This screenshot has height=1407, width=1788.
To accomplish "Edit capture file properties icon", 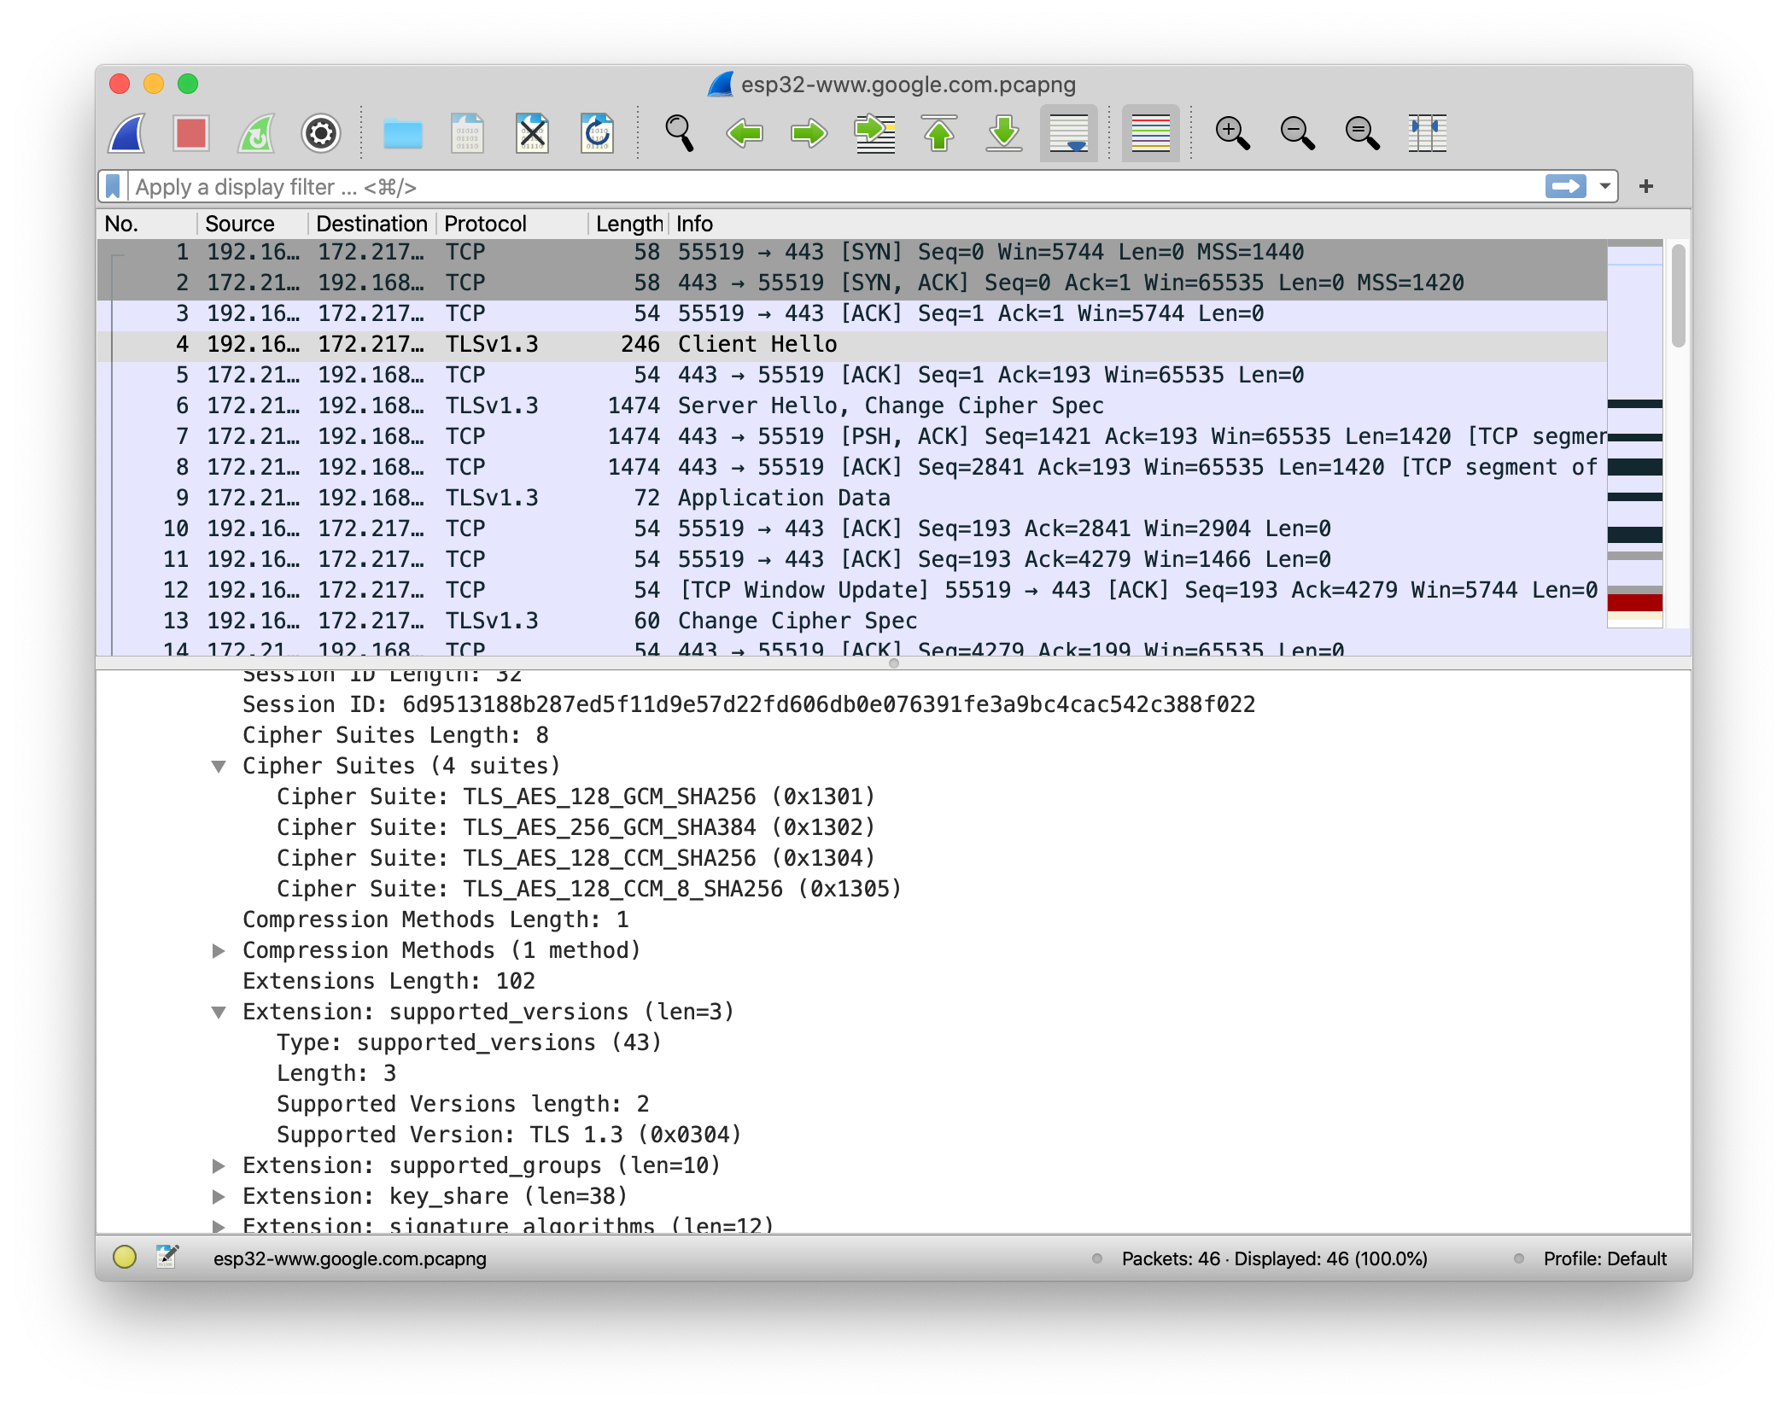I will (167, 1257).
